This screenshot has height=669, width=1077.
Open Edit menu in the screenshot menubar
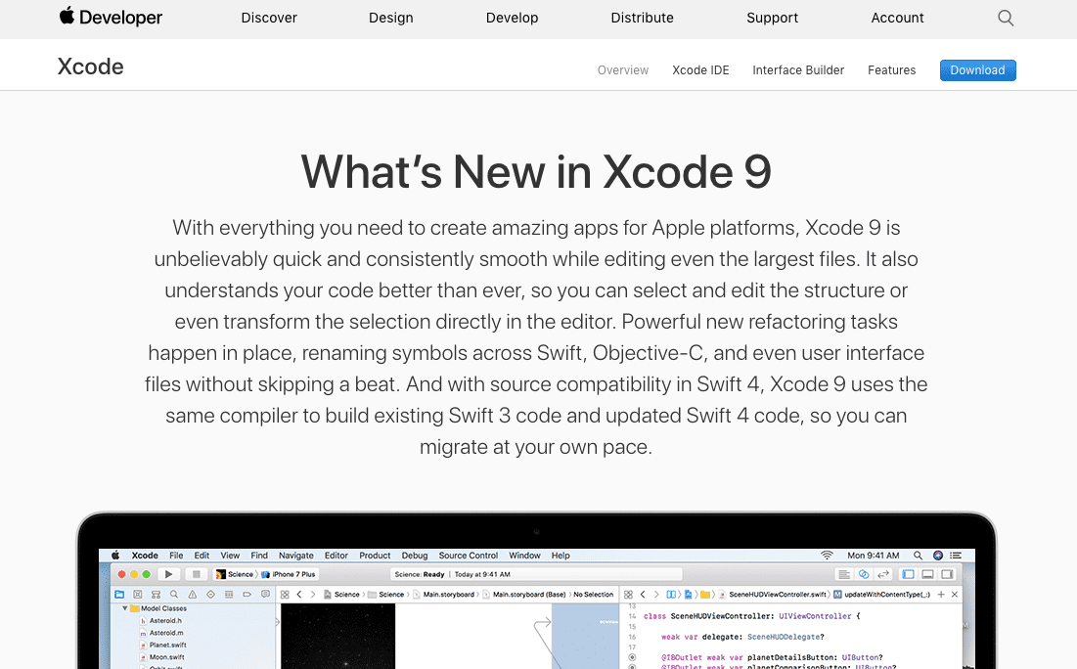pyautogui.click(x=202, y=555)
